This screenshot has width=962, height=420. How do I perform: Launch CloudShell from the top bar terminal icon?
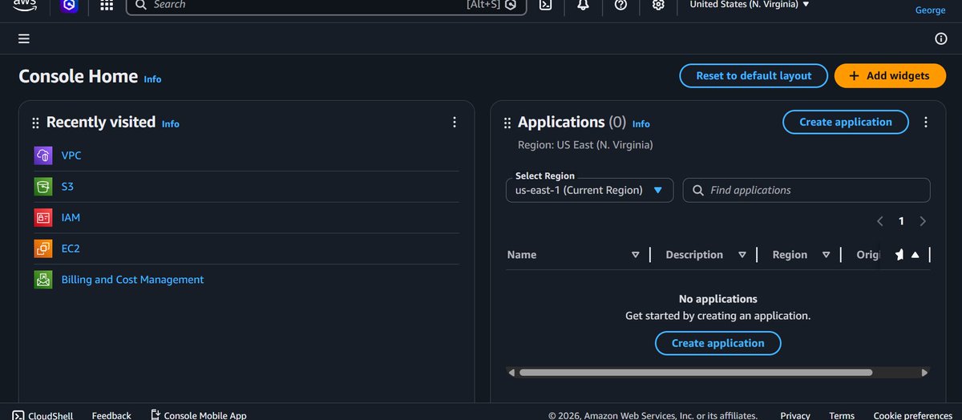coord(545,5)
